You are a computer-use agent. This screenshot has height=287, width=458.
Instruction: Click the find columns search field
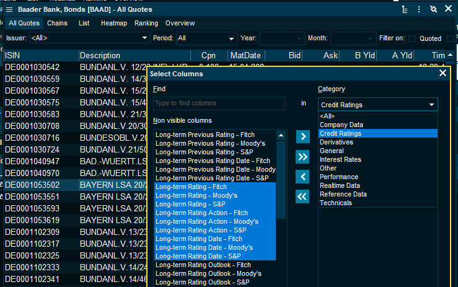coord(219,104)
